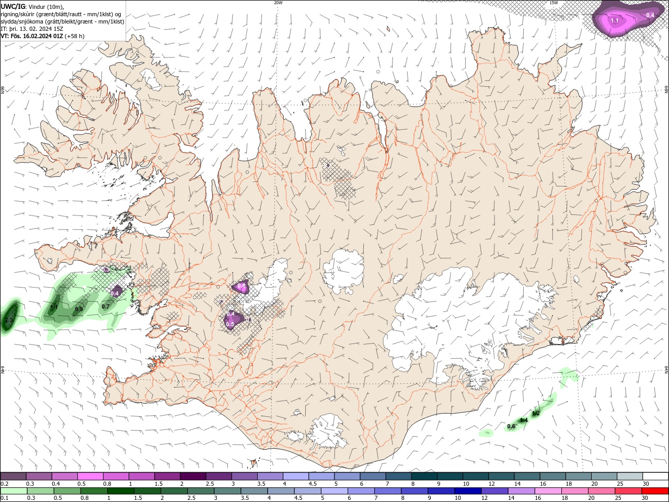Click the bright red swatch ending the lower legend
Image resolution: width=669 pixels, height=502 pixels.
655,491
